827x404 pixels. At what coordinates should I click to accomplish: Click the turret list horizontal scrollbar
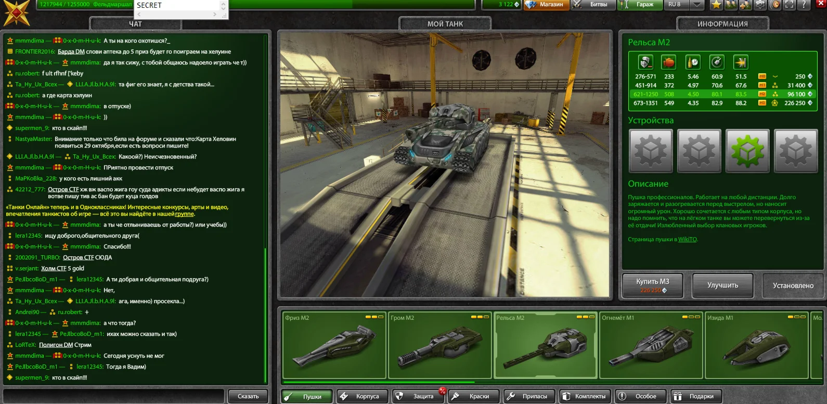380,383
